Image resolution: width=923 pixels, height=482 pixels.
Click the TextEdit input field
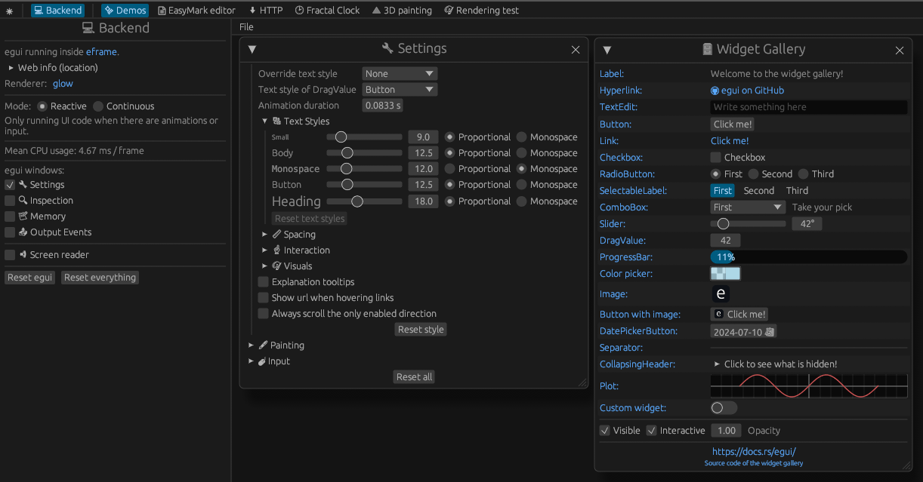point(807,107)
